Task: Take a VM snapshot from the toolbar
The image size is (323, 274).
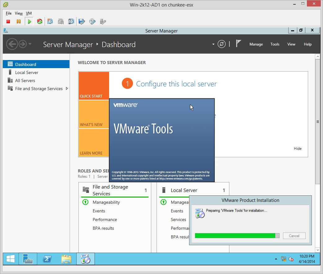Action: (x=50, y=21)
